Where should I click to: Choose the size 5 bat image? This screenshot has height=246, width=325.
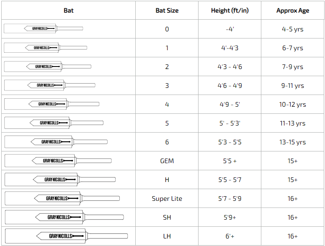pyautogui.click(x=54, y=123)
